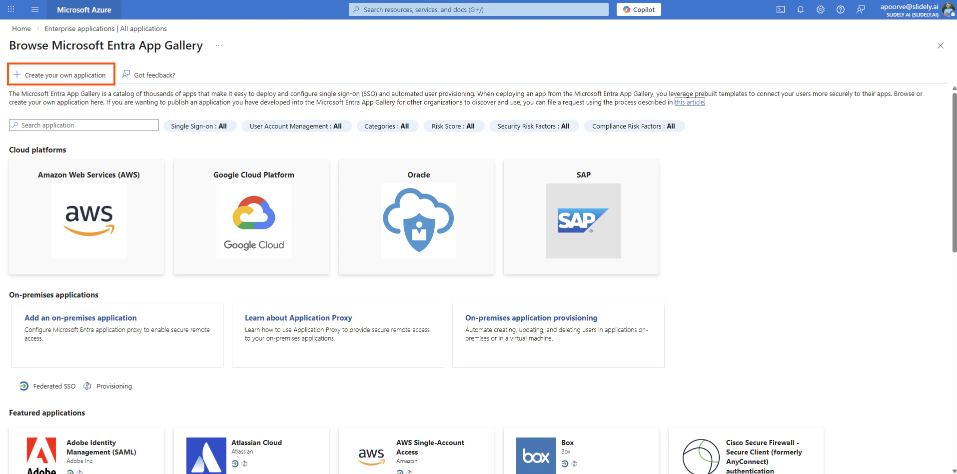Click Provisioning icon under Atlassian Cloud
The width and height of the screenshot is (957, 474).
(x=244, y=463)
